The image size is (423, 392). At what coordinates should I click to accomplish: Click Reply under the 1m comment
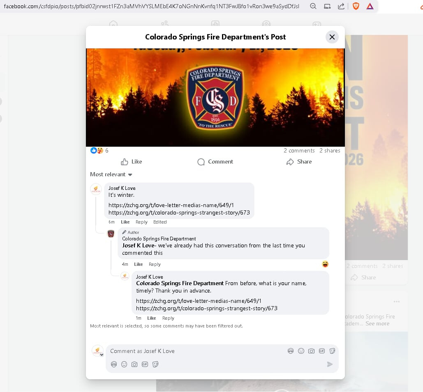168,318
